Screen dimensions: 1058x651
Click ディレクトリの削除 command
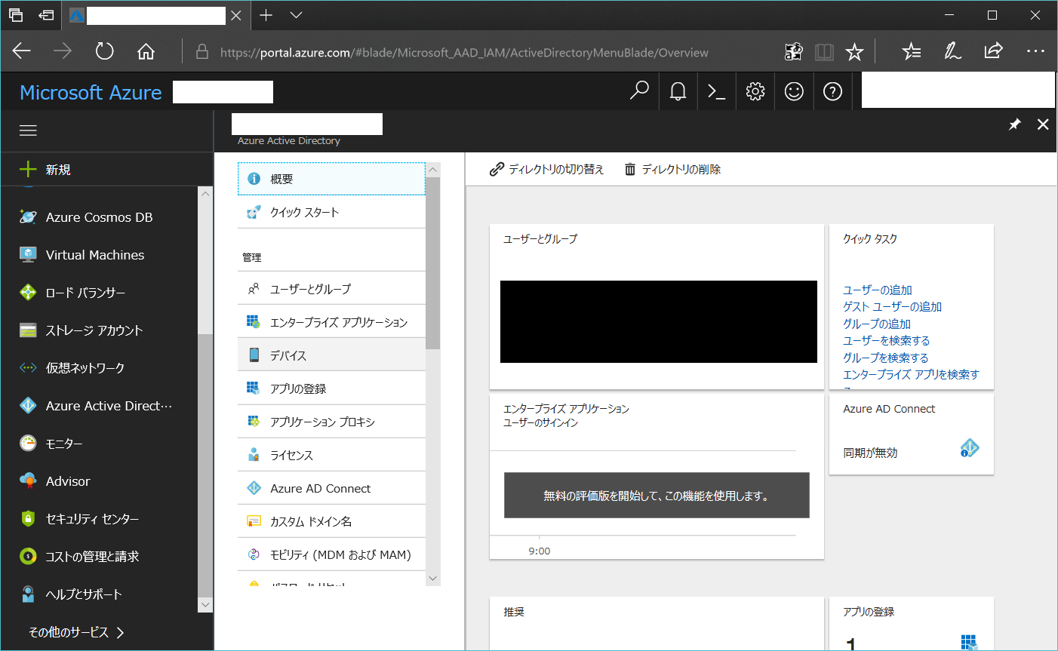pyautogui.click(x=672, y=169)
